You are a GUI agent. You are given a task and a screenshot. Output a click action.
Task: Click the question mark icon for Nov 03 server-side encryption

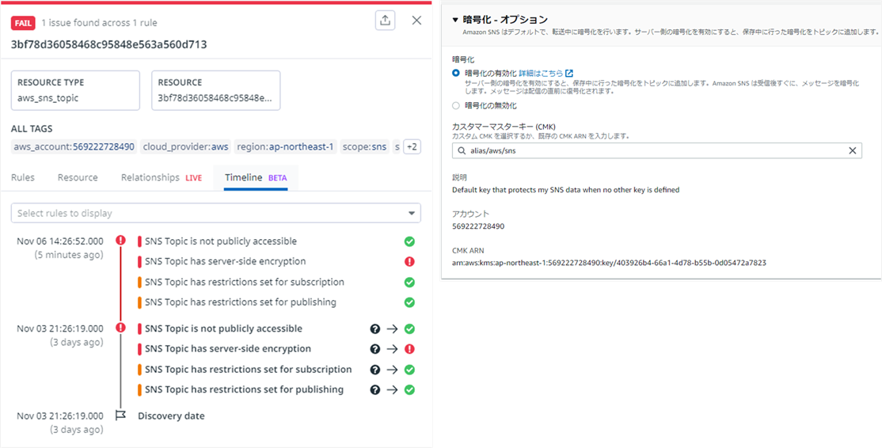click(375, 349)
